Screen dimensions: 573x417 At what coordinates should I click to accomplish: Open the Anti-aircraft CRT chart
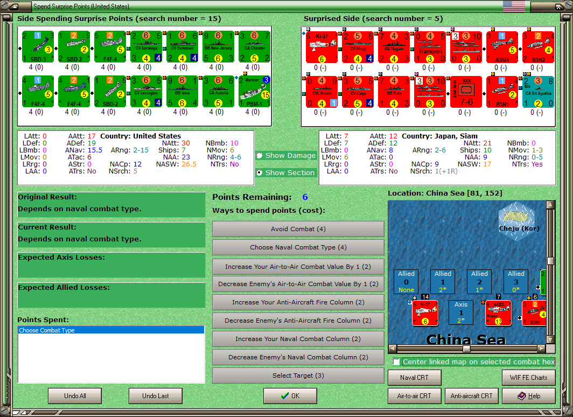(x=471, y=396)
